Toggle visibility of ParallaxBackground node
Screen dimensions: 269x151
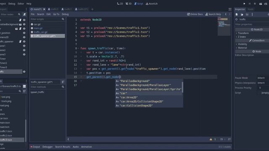click(x=24, y=24)
